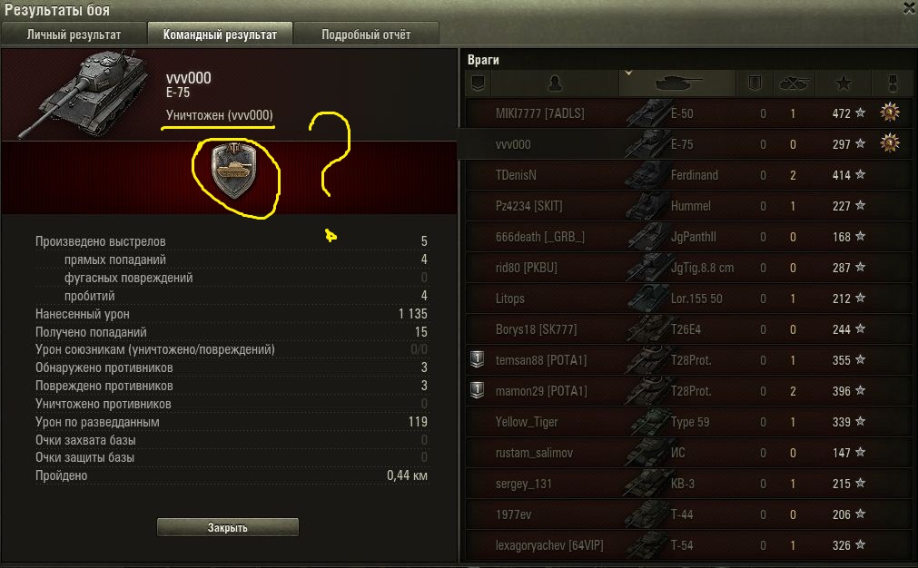Sort by destroyed tanks kills icon
This screenshot has height=568, width=918.
coord(794,83)
